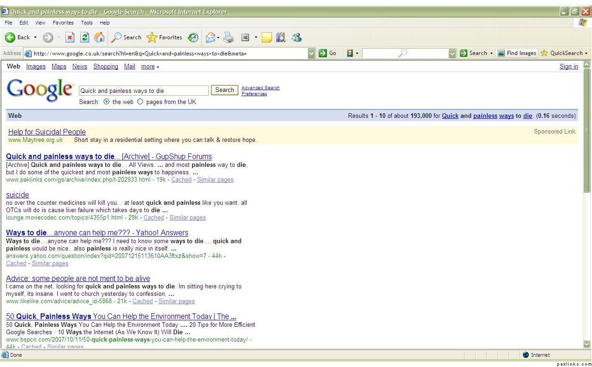Image resolution: width=592 pixels, height=367 pixels.
Task: Open the Tools menu
Action: click(87, 23)
